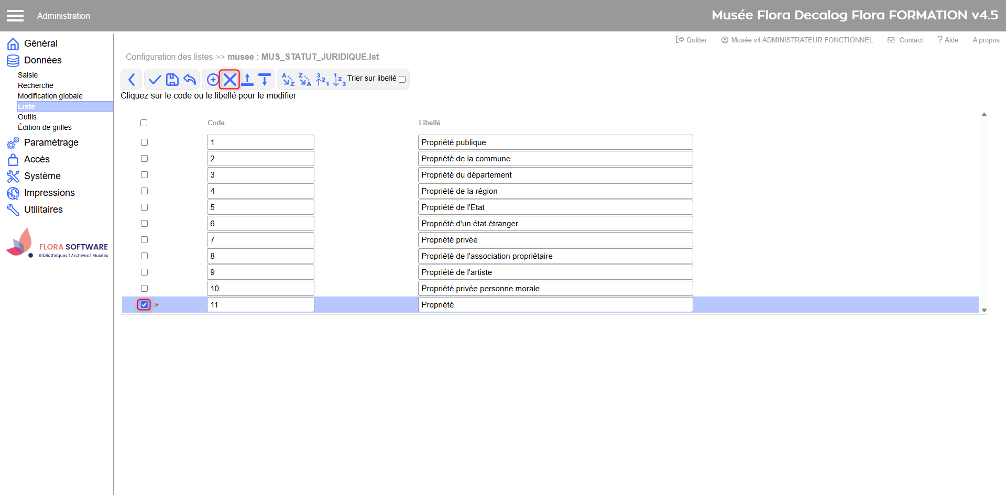Image resolution: width=1006 pixels, height=495 pixels.
Task: Click the Quitter link
Action: tap(692, 40)
